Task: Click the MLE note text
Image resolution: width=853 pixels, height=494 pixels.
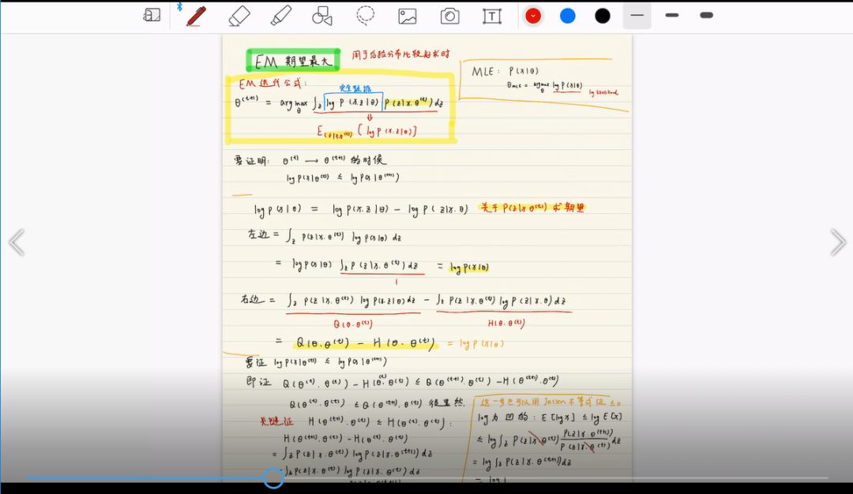Action: pos(505,71)
